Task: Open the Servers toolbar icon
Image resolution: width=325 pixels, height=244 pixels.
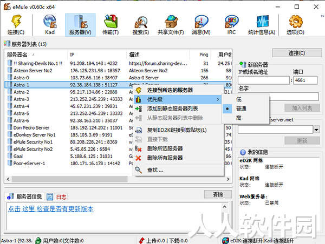Action: [80, 21]
